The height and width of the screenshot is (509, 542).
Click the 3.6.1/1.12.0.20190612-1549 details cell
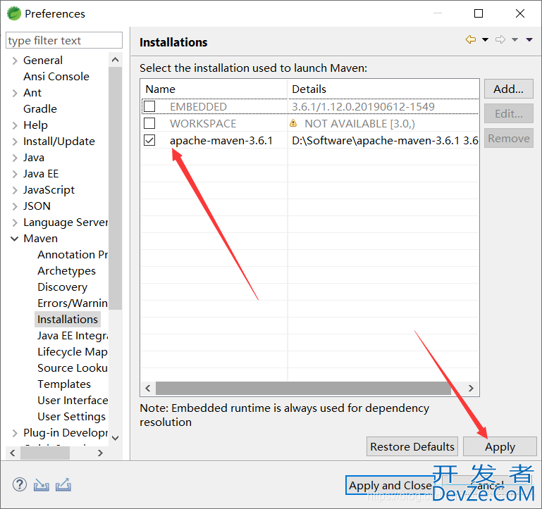coord(363,106)
